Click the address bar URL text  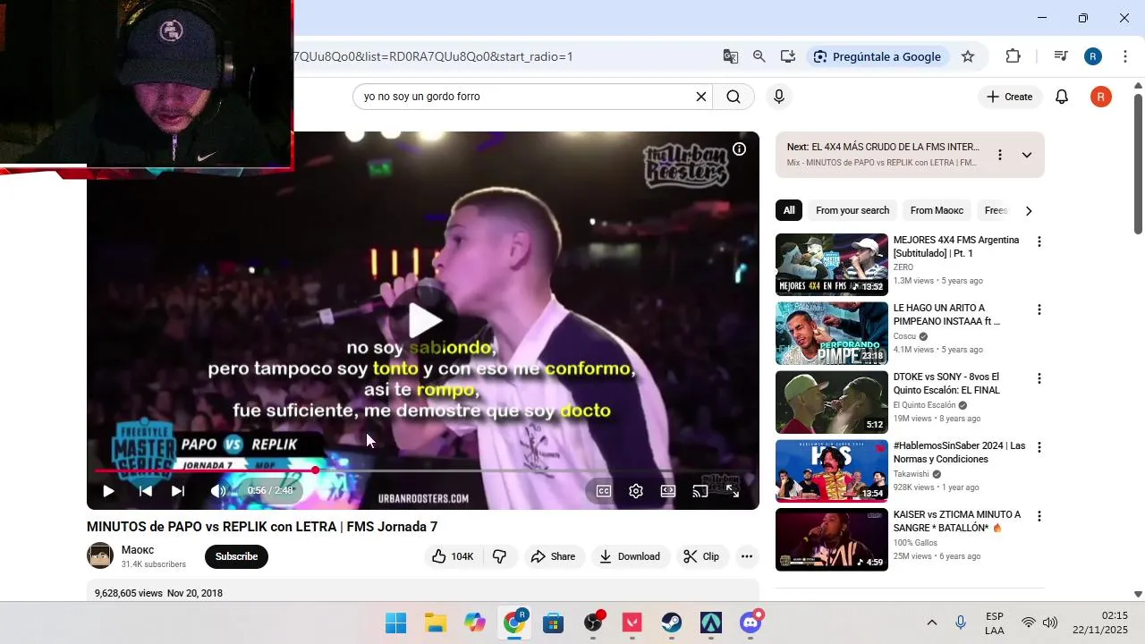(x=434, y=56)
